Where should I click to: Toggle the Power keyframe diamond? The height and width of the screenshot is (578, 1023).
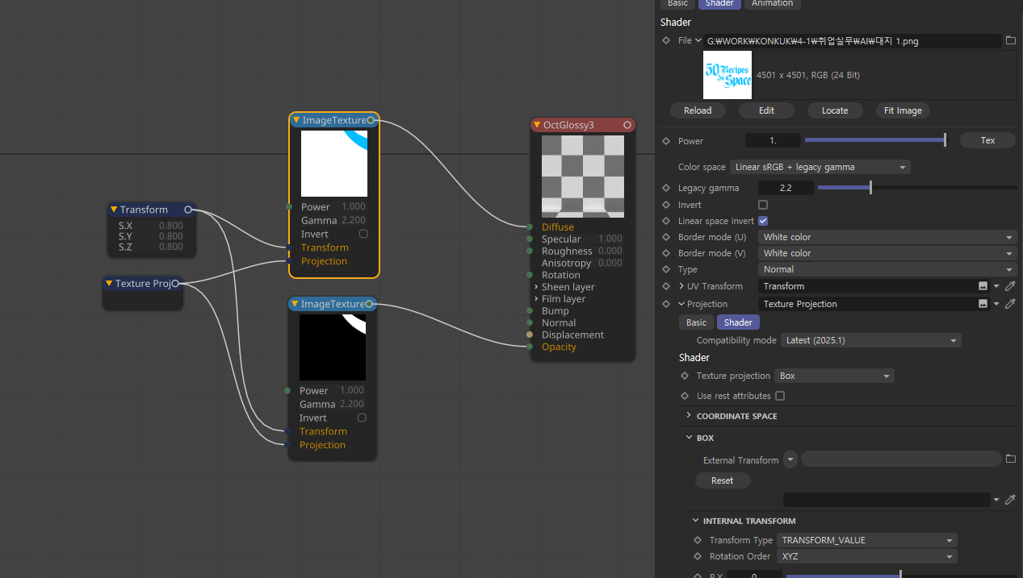[666, 141]
